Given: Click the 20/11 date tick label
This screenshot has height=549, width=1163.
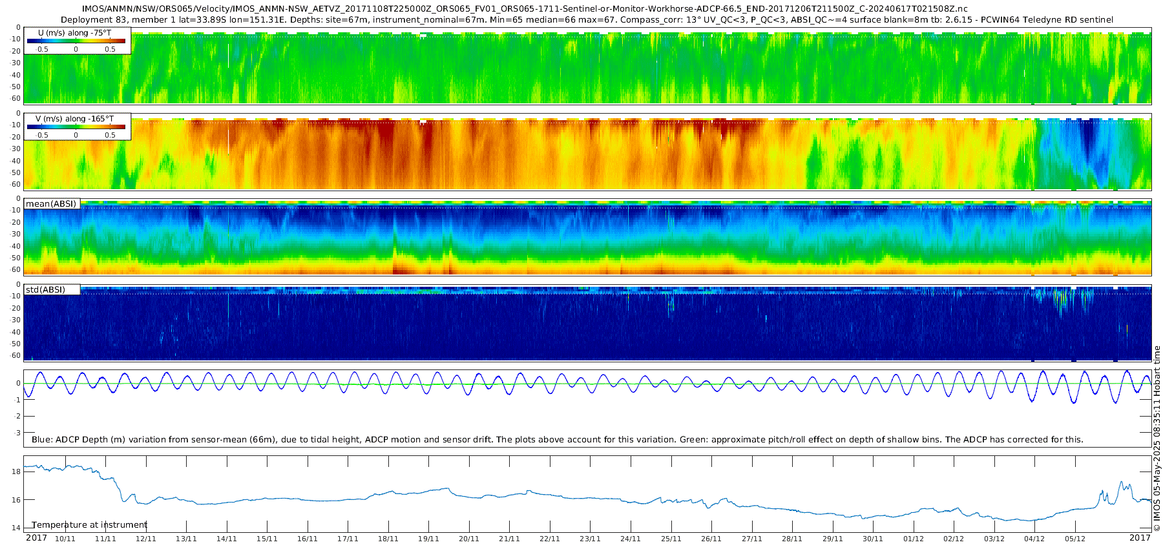Looking at the screenshot, I should pos(469,539).
